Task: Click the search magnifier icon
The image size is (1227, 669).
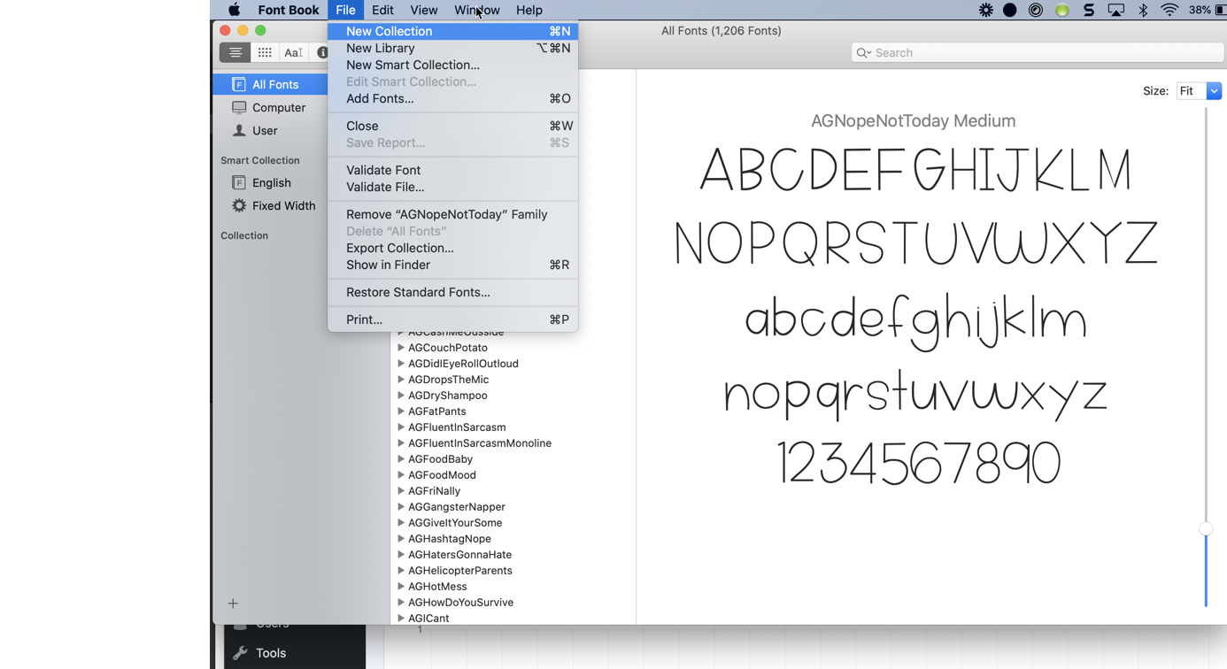Action: pos(863,53)
